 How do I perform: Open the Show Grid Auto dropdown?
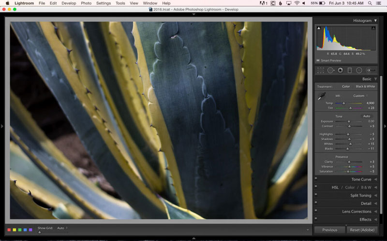61,228
